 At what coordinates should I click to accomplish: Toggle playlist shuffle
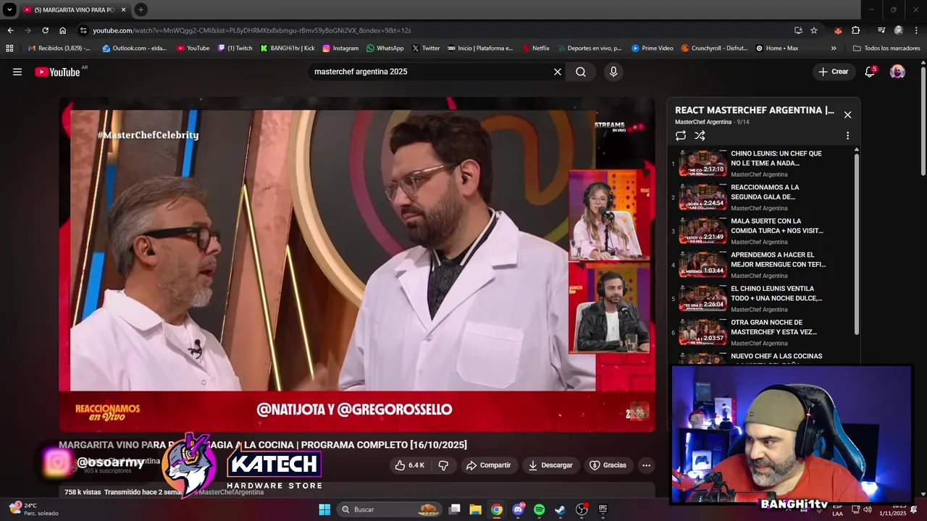pos(700,135)
